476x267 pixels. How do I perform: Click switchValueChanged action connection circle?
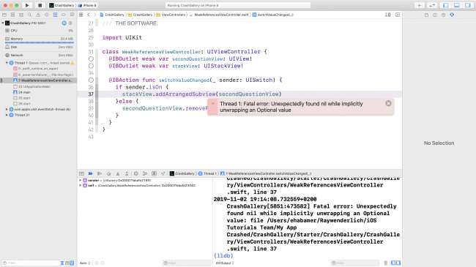point(91,80)
